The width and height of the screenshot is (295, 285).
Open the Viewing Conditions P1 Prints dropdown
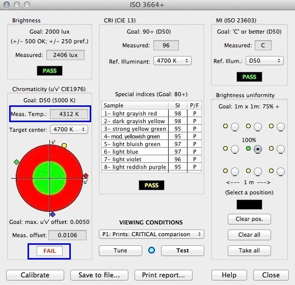point(151,234)
